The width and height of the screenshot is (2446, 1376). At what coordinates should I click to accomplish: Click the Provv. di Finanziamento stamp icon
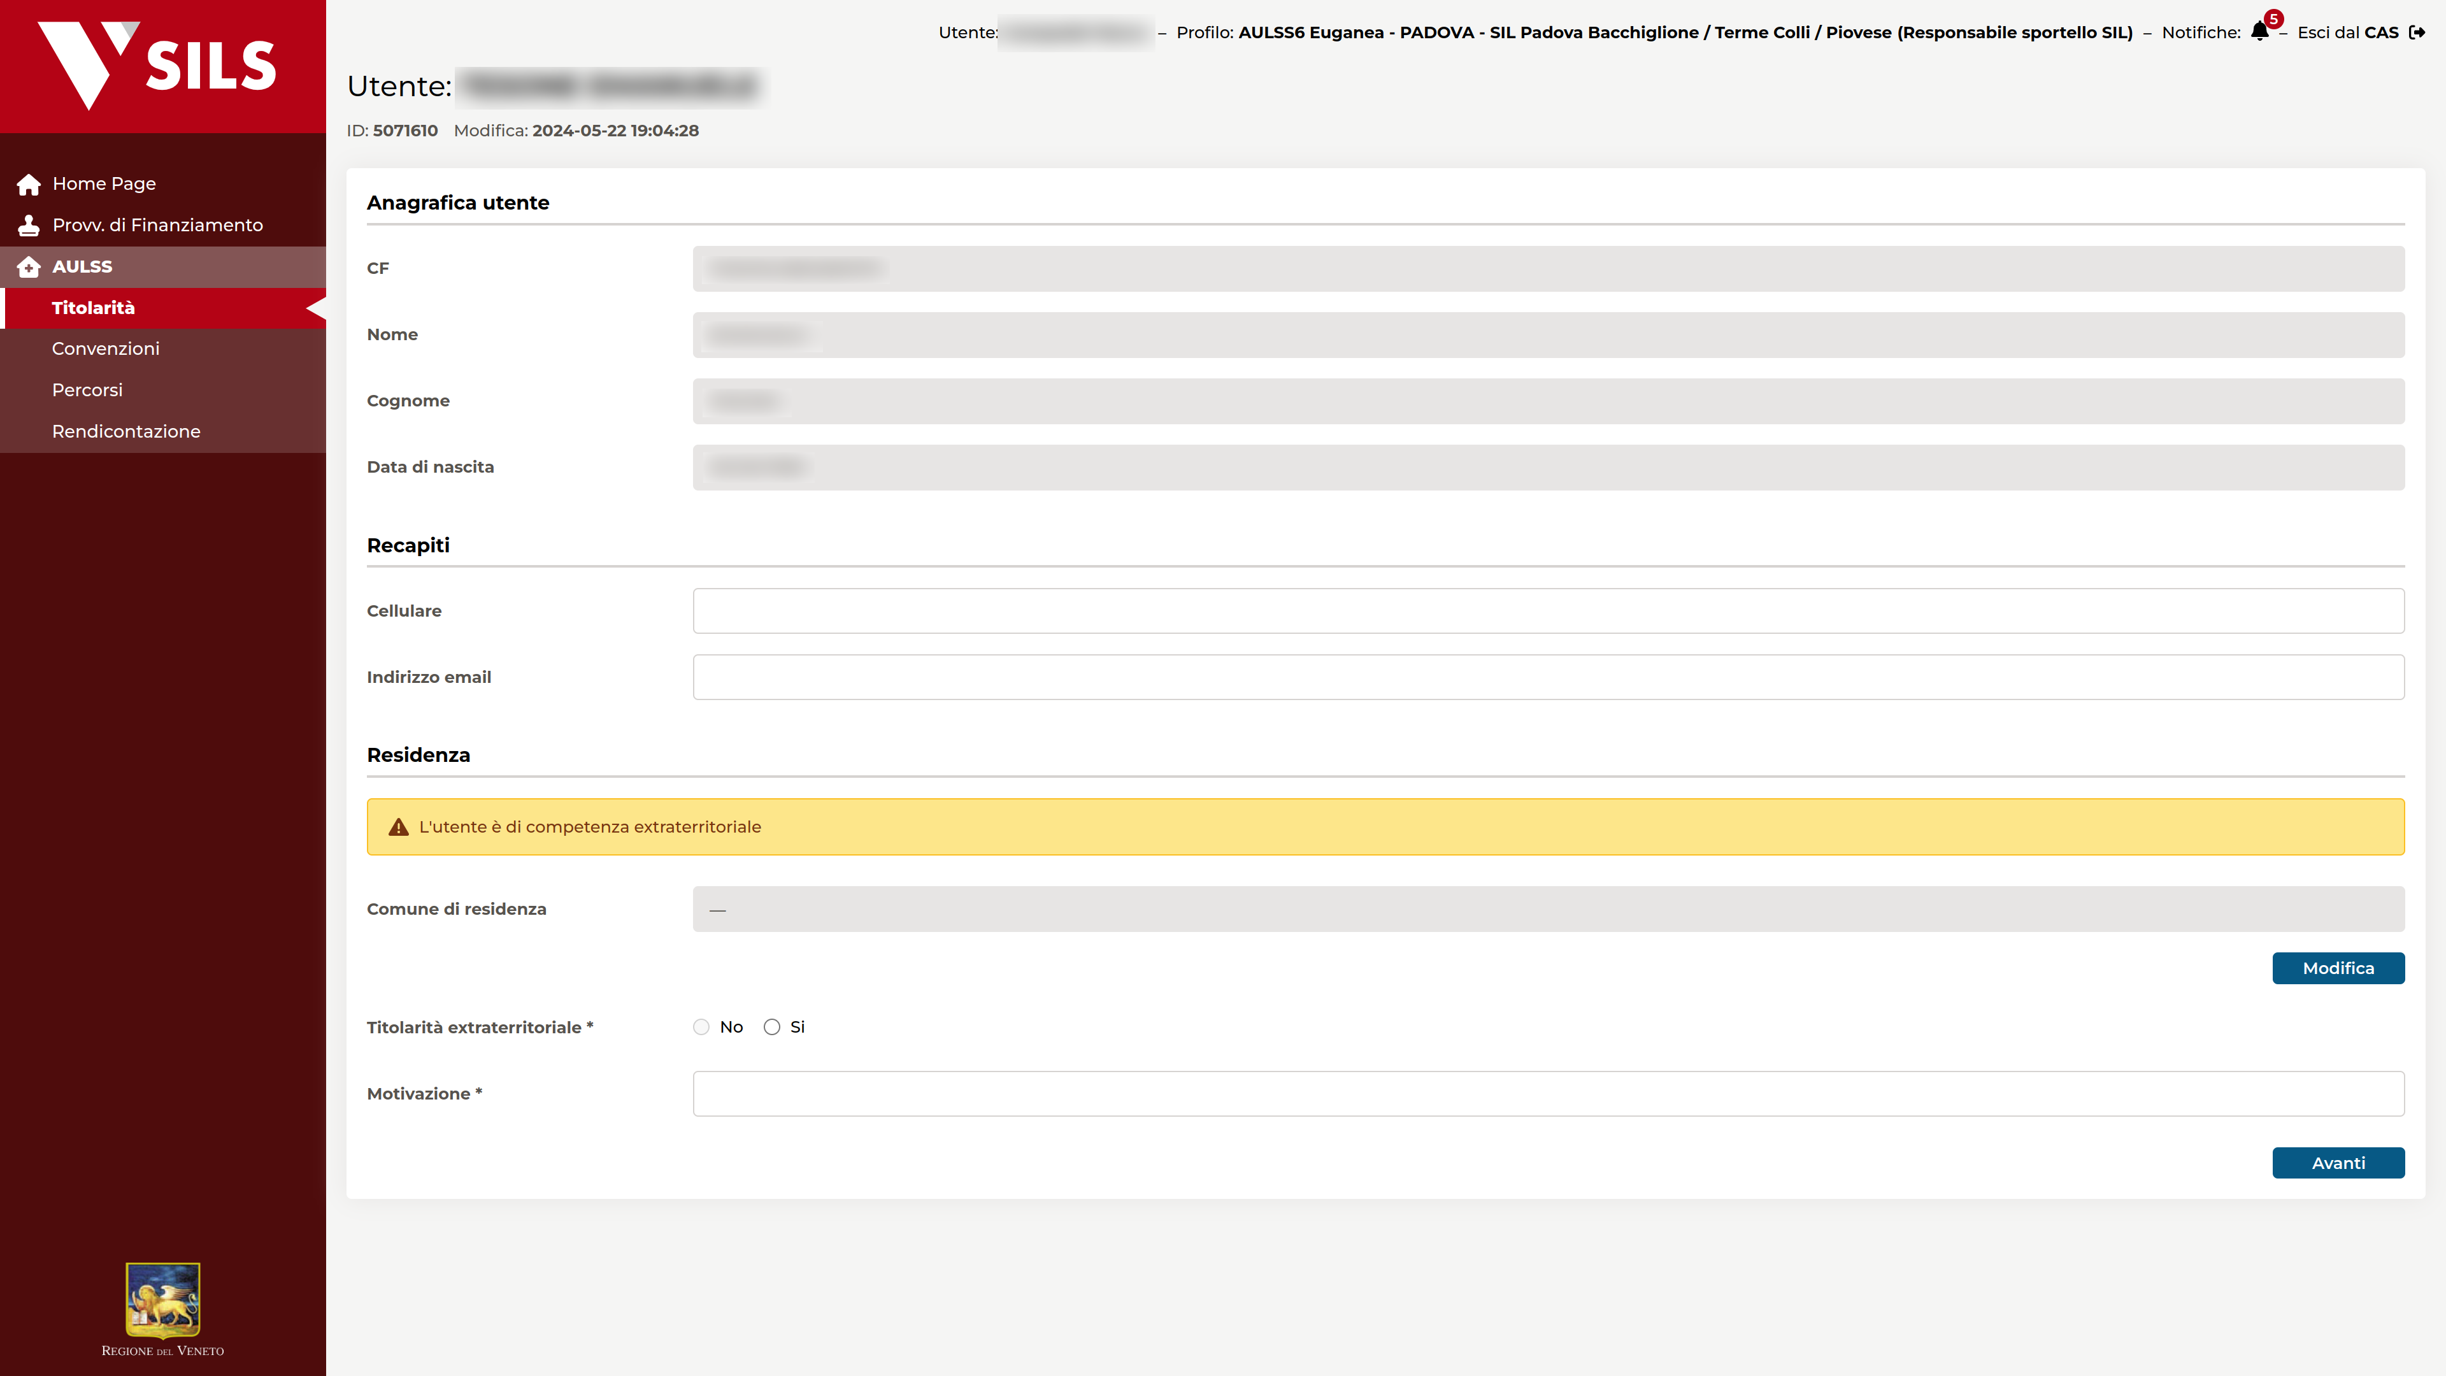click(x=29, y=225)
